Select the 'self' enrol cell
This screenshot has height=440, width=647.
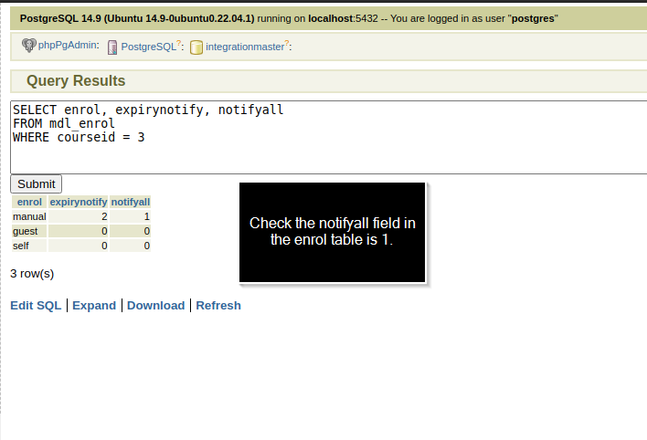pyautogui.click(x=29, y=246)
